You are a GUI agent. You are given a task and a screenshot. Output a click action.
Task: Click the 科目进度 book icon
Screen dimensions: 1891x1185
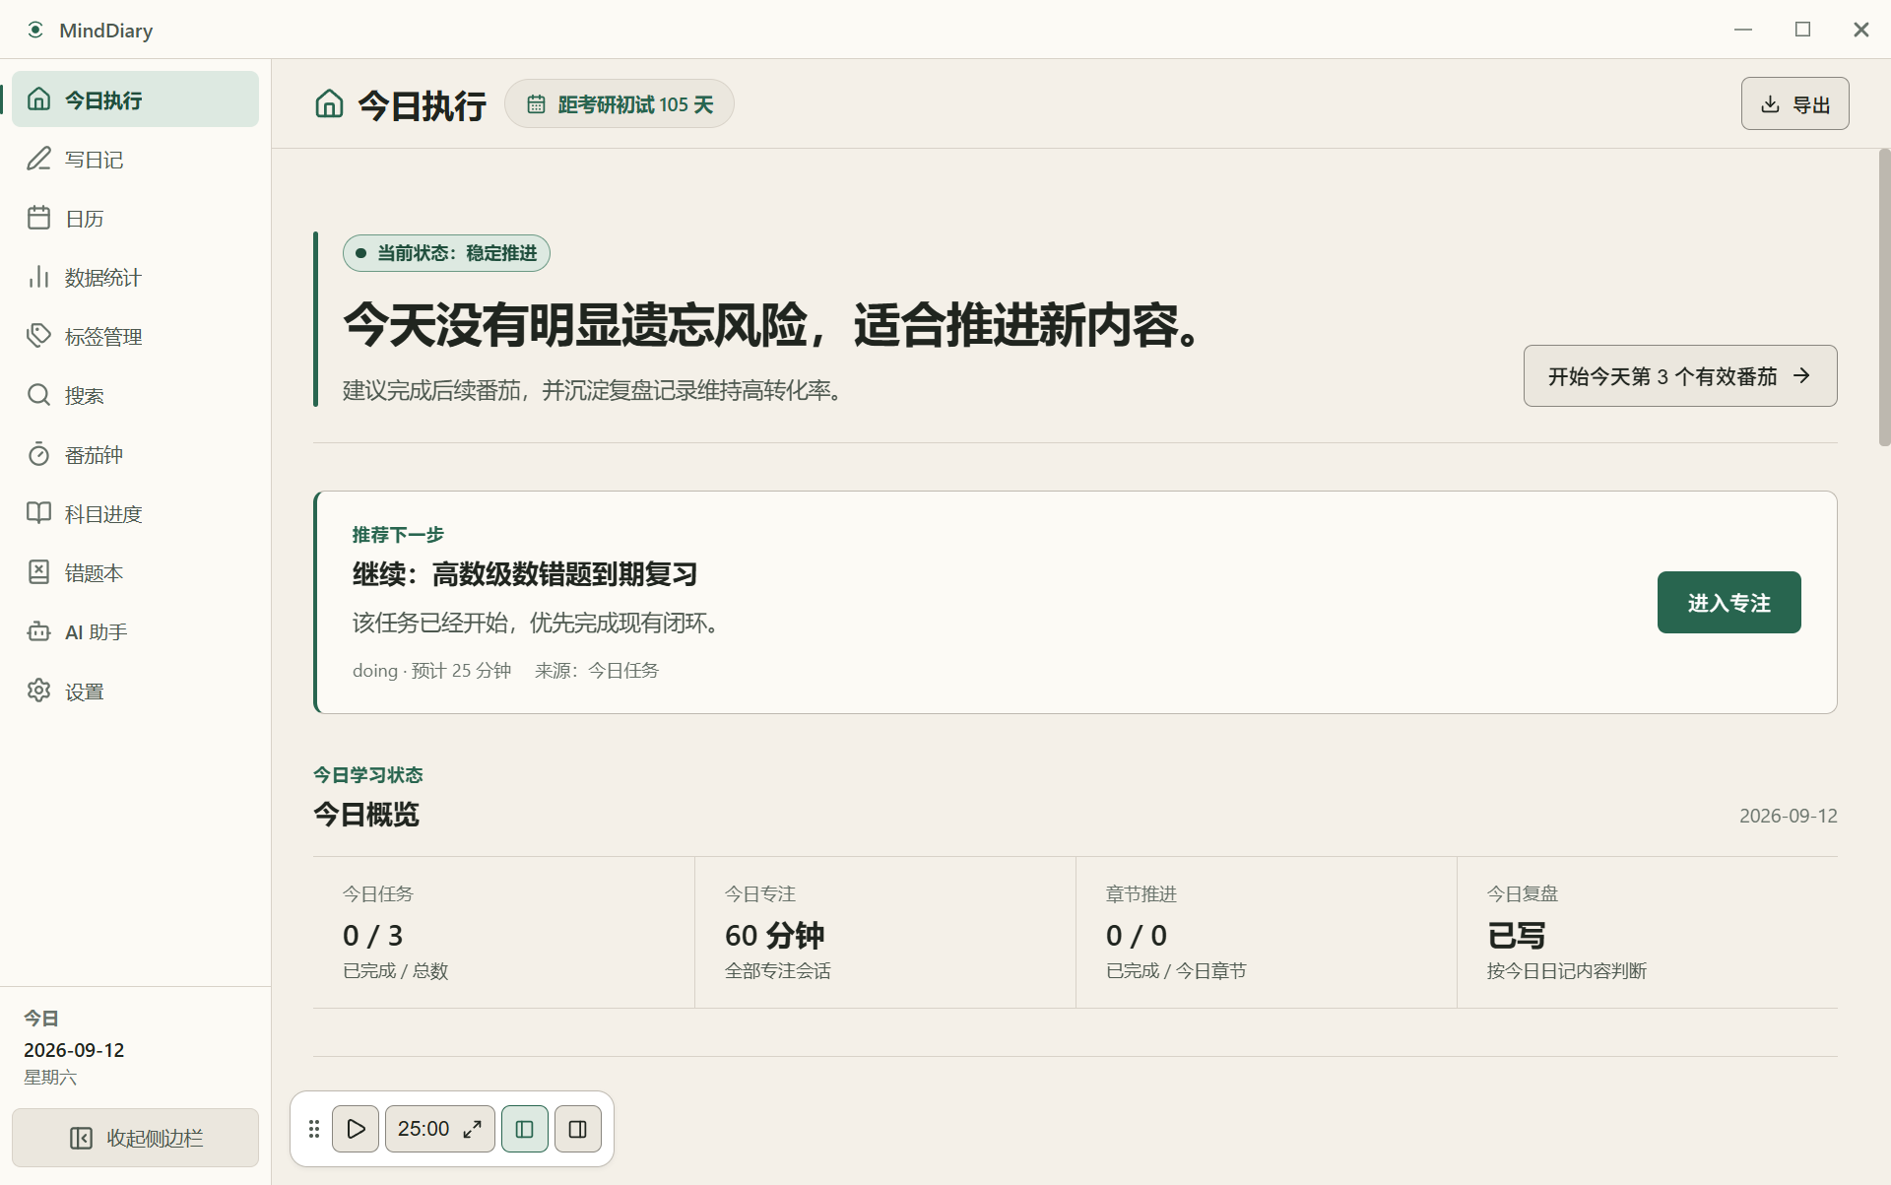pyautogui.click(x=38, y=513)
